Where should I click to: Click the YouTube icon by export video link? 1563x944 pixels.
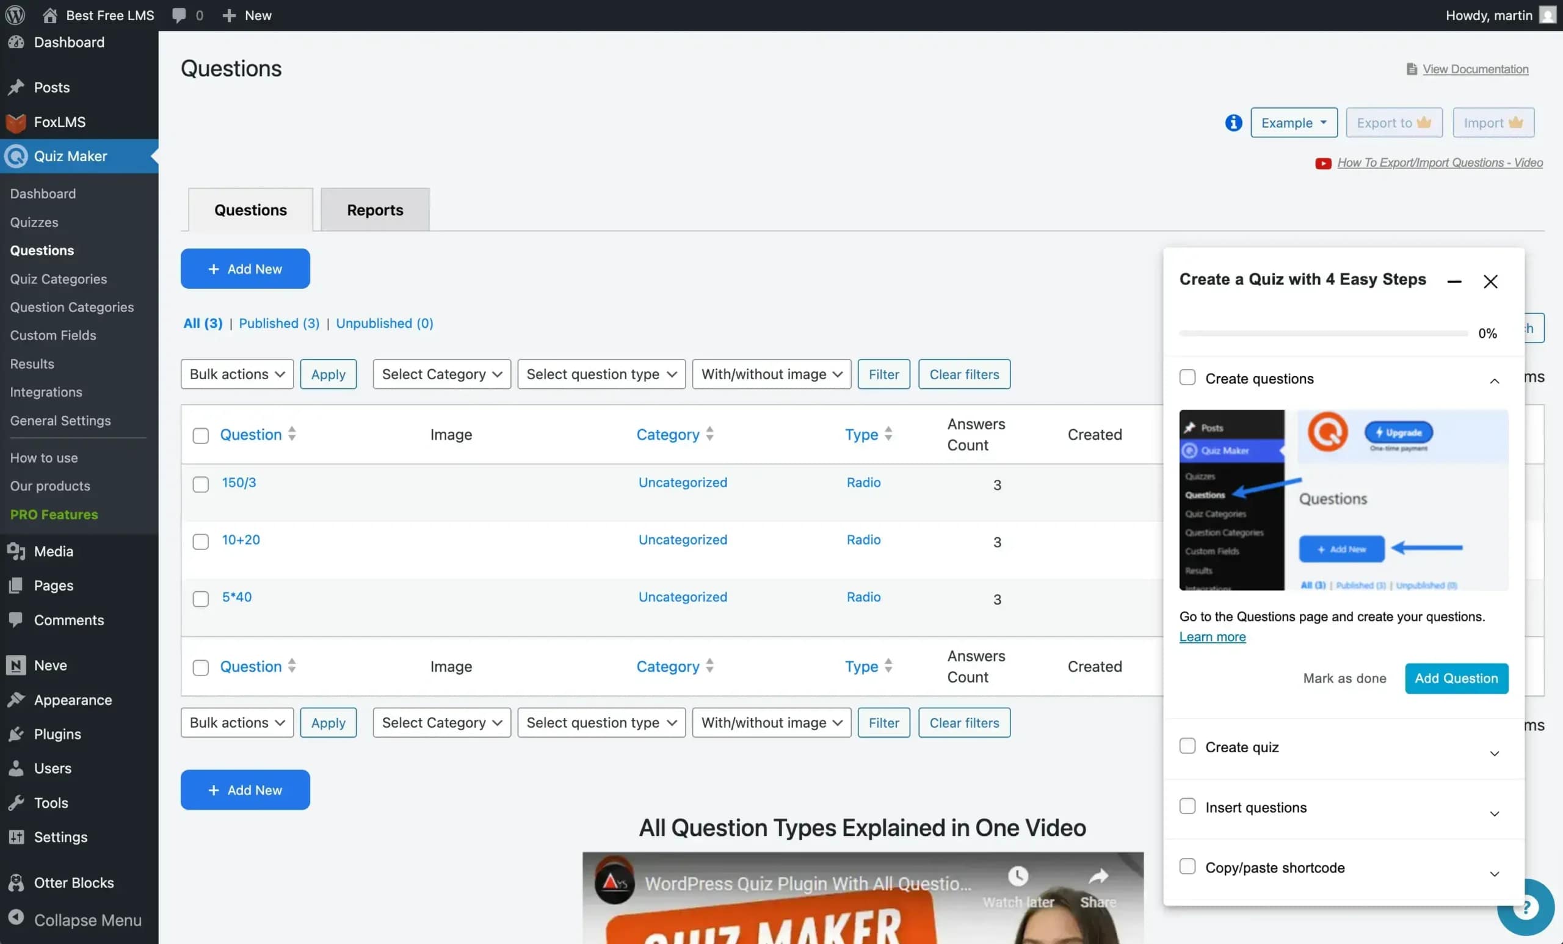[x=1322, y=163]
